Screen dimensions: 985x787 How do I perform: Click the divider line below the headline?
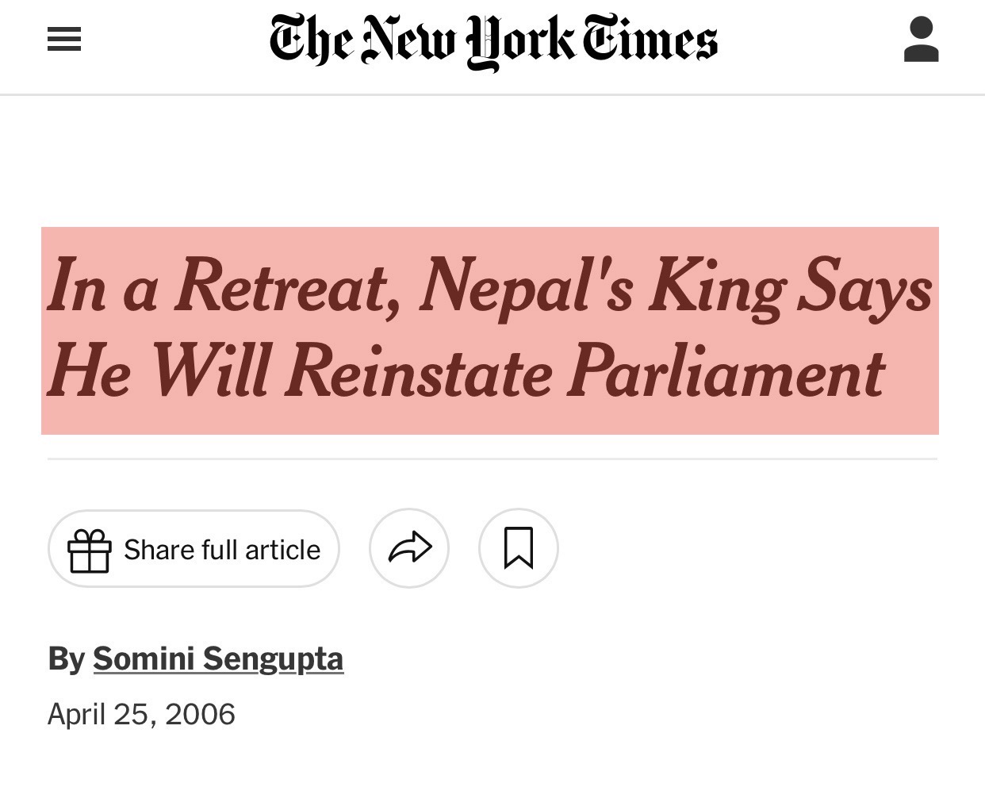pos(492,459)
